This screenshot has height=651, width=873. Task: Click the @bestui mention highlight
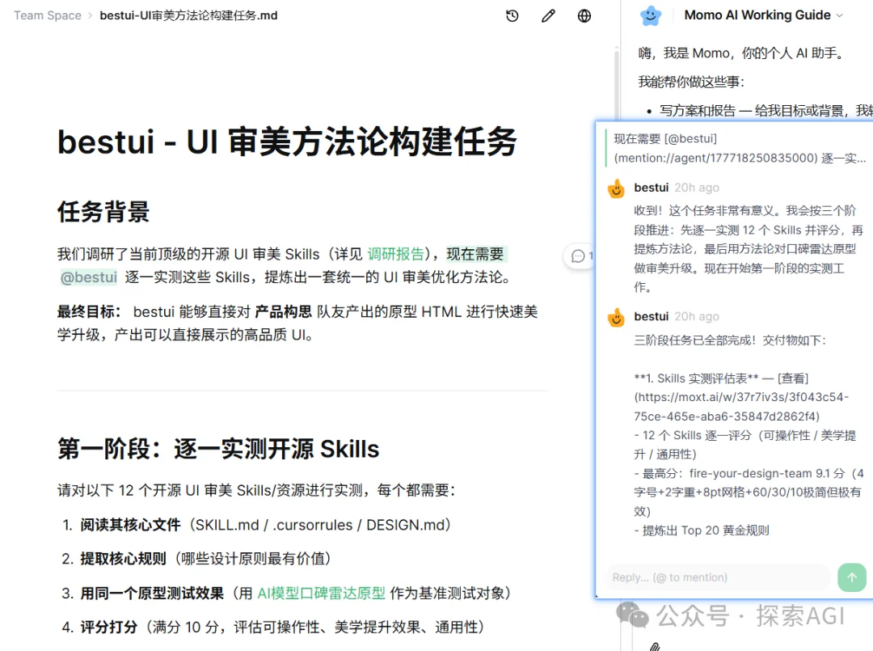click(88, 277)
